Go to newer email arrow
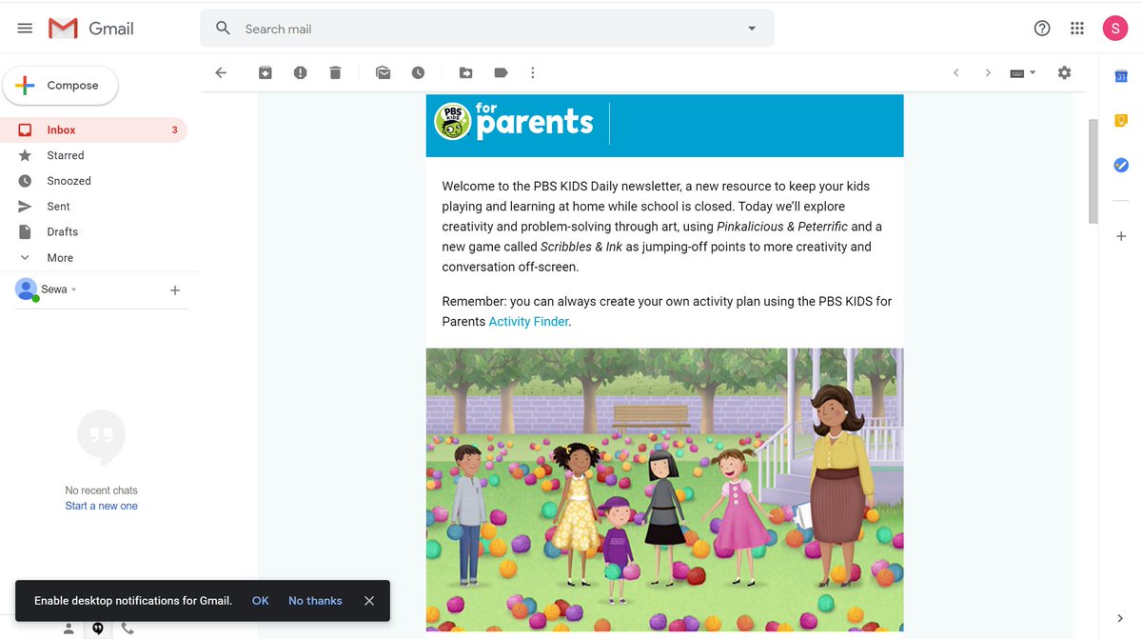The width and height of the screenshot is (1142, 639). pyautogui.click(x=956, y=72)
